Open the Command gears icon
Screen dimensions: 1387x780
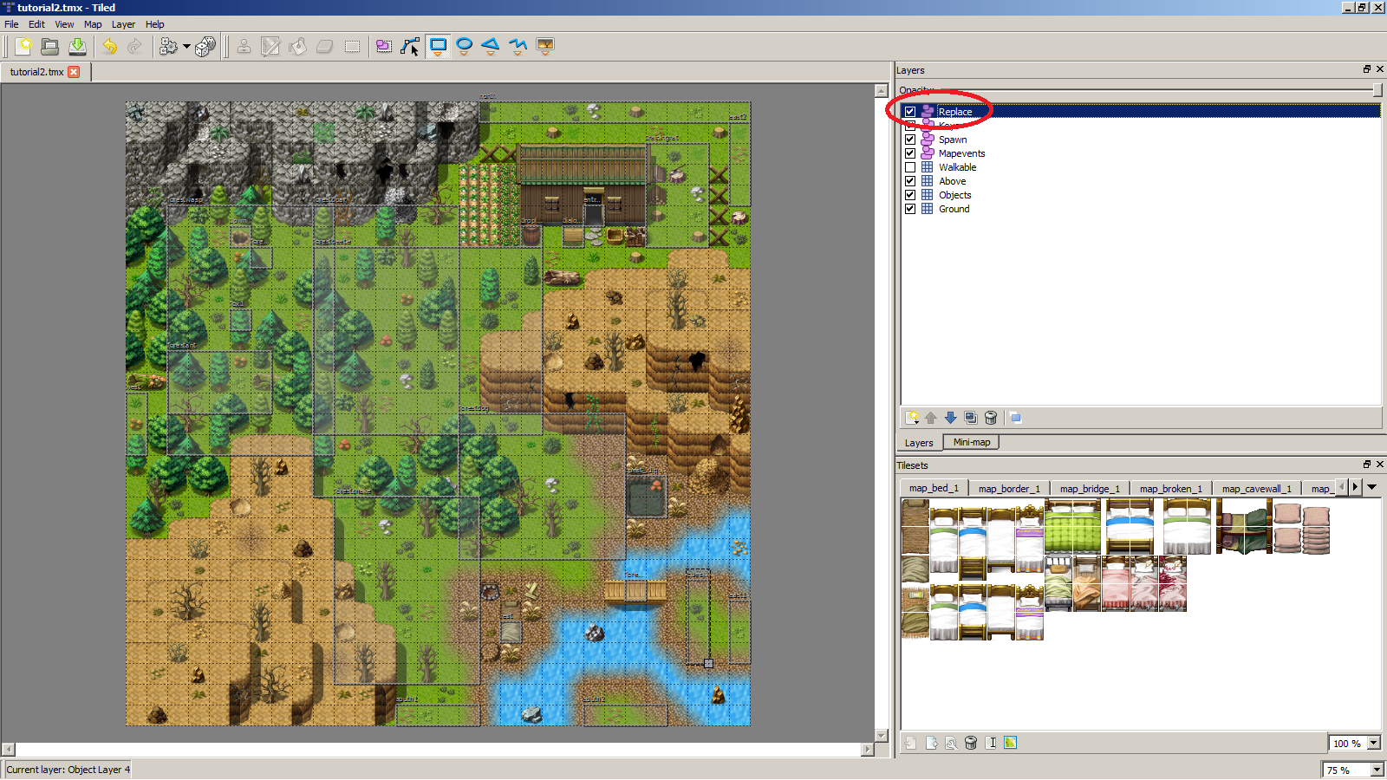coord(168,46)
